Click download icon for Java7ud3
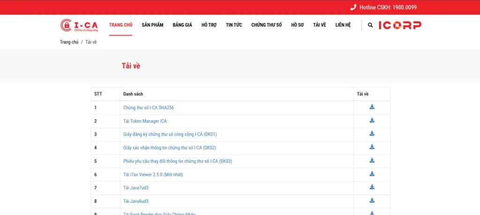Image resolution: width=480 pixels, height=215 pixels. click(372, 187)
